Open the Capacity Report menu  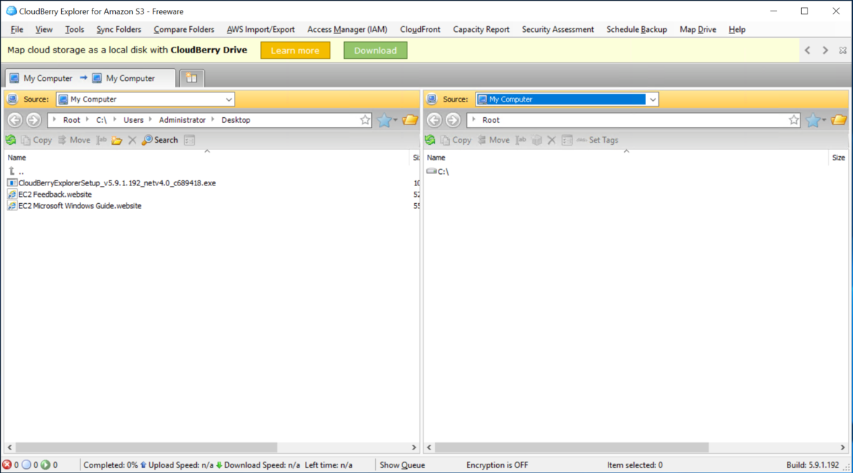click(481, 29)
